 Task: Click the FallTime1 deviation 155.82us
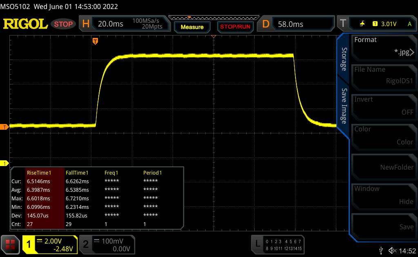[76, 215]
